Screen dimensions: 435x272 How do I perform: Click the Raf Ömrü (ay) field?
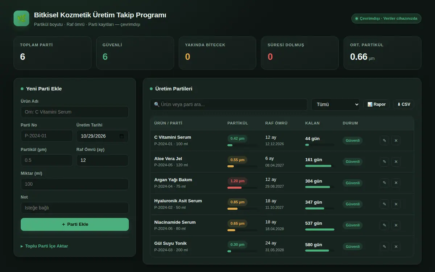pos(103,160)
